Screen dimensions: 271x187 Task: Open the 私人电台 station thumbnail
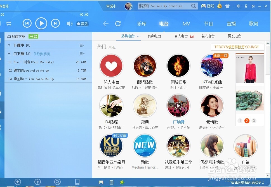(x=111, y=66)
